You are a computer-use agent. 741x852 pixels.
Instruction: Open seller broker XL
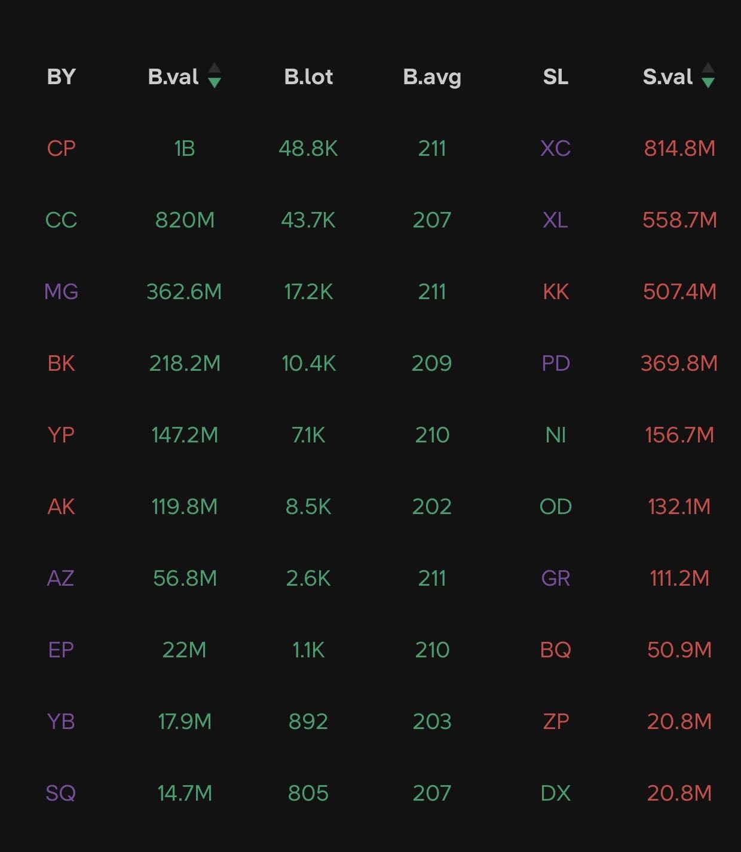coord(555,220)
